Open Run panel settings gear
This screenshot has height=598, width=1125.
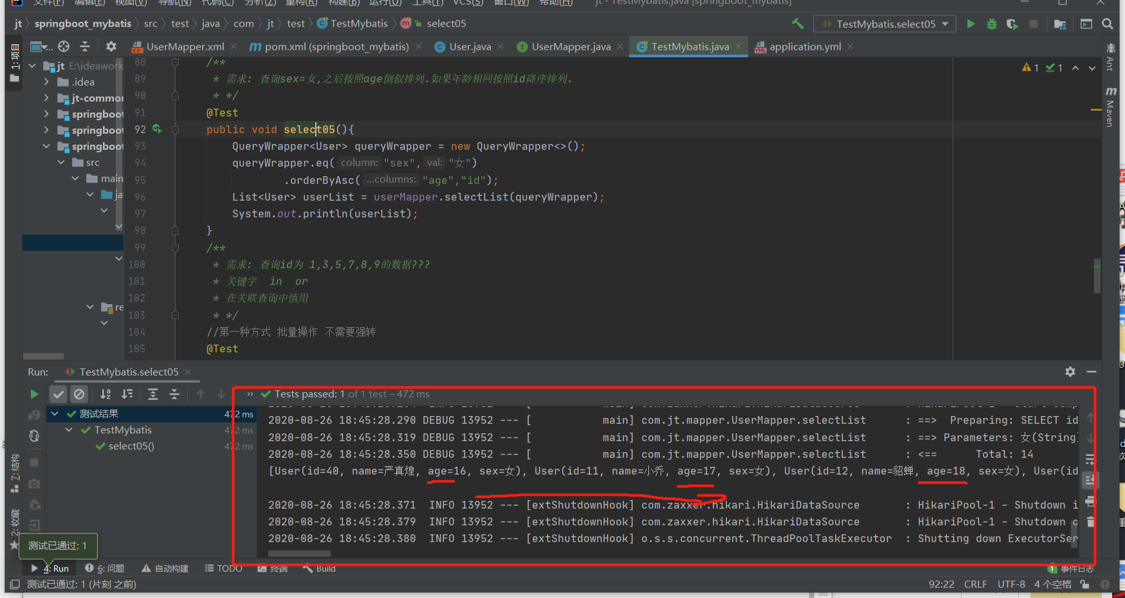[1070, 372]
